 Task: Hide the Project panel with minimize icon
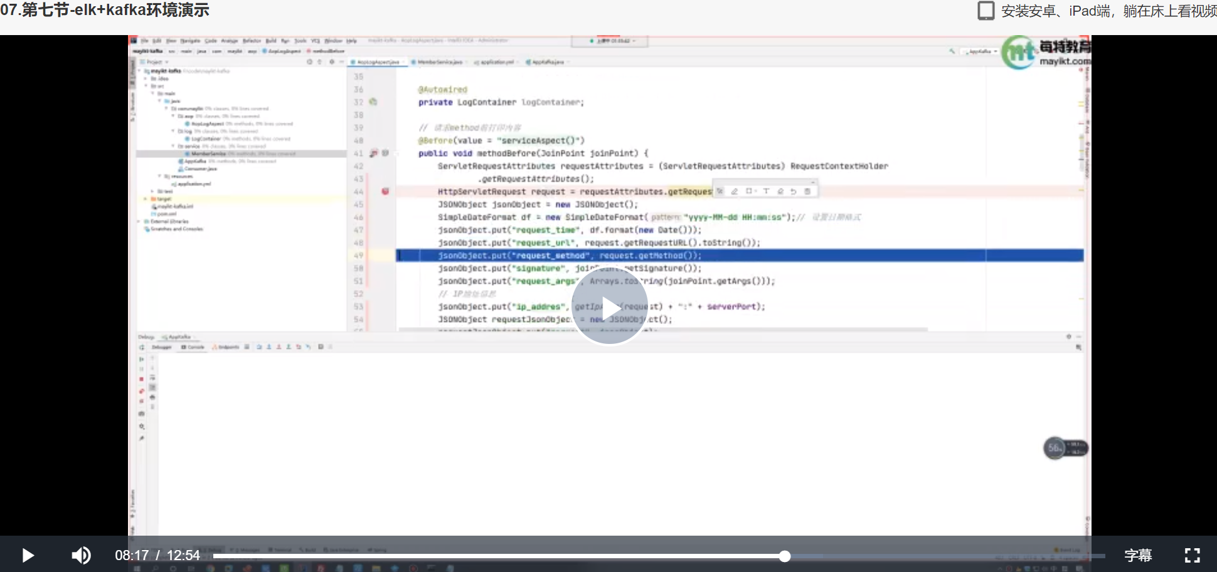click(x=341, y=62)
